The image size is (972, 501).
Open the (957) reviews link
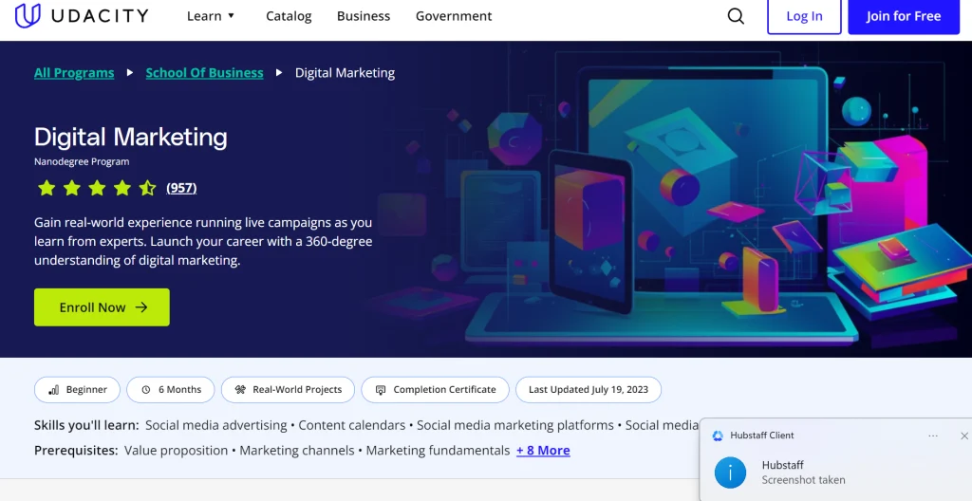pos(181,187)
